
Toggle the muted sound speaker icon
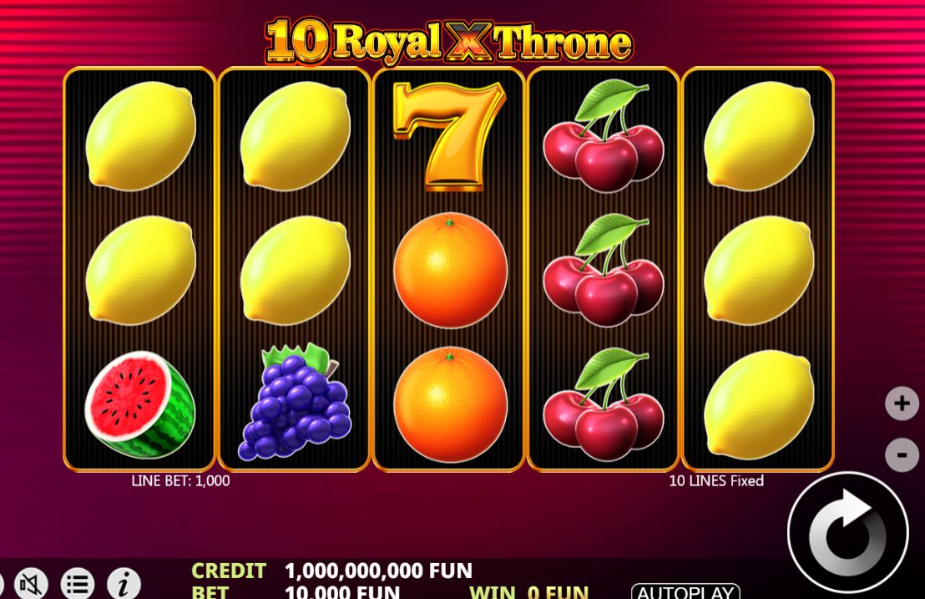[31, 584]
